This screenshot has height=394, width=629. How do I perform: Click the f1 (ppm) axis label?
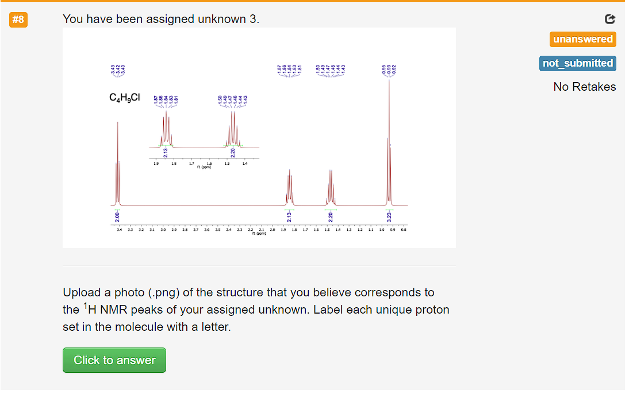point(258,233)
